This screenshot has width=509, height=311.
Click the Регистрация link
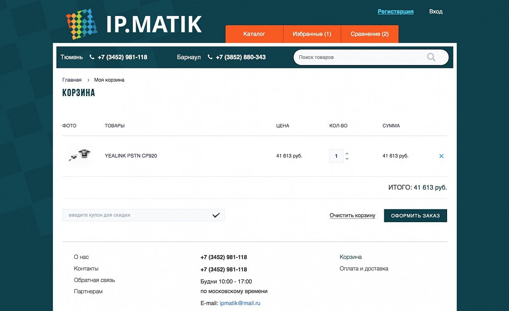(395, 11)
